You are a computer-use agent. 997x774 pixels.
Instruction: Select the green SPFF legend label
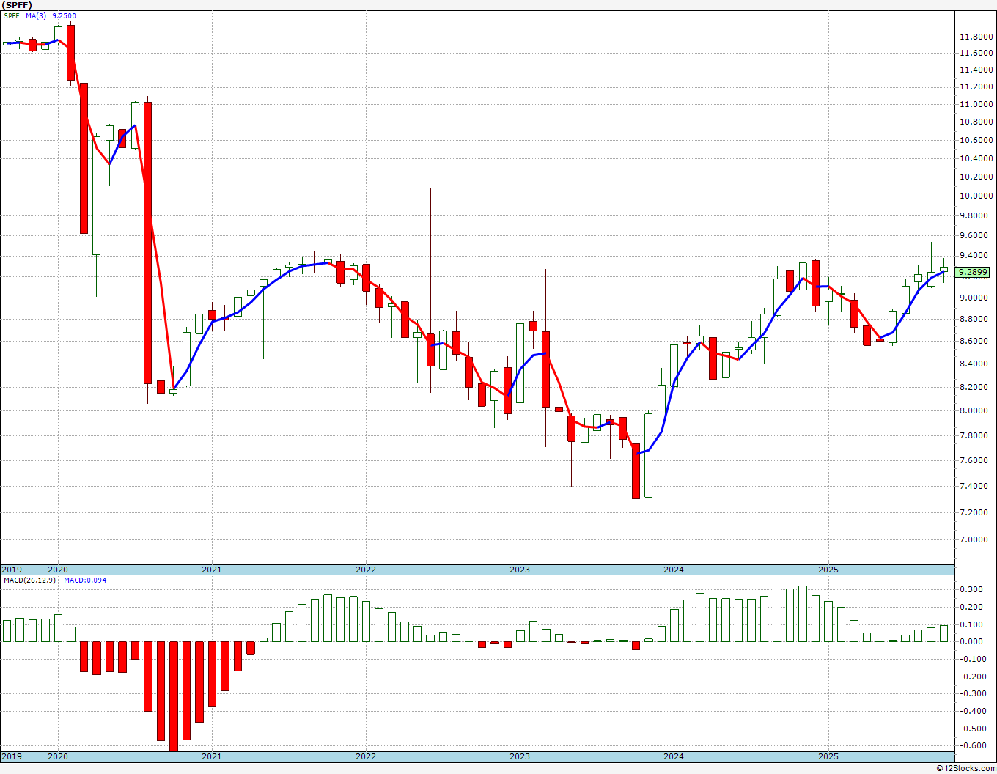(12, 15)
